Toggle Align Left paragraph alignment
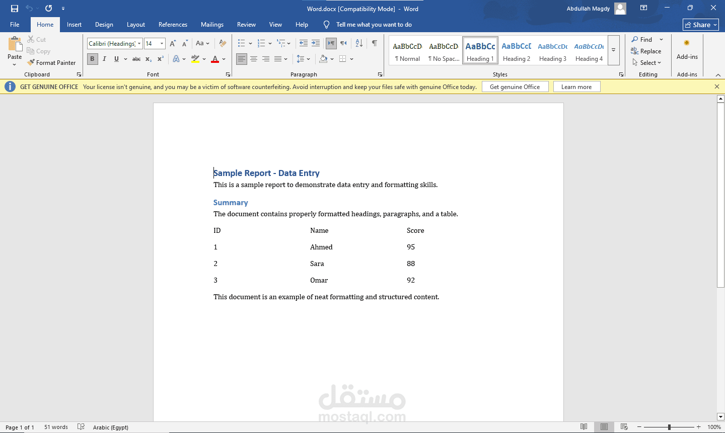 [242, 59]
